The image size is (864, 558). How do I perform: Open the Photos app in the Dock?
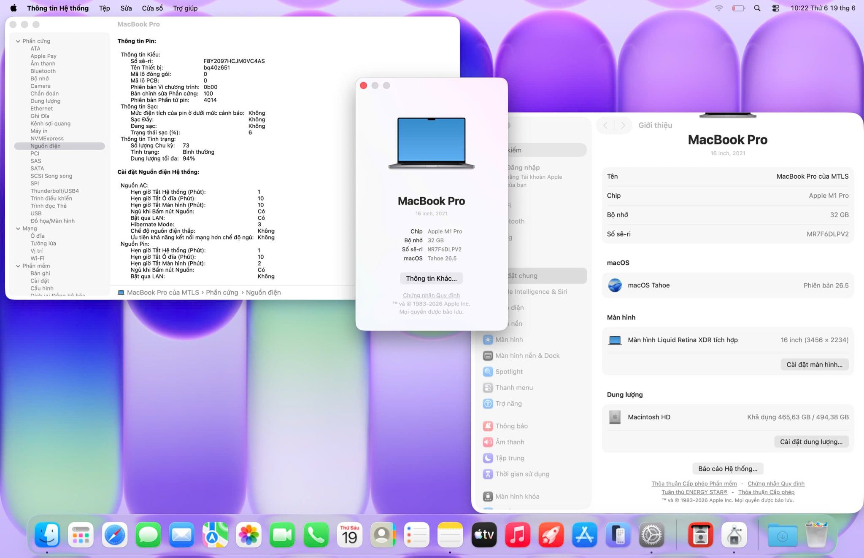coord(248,535)
